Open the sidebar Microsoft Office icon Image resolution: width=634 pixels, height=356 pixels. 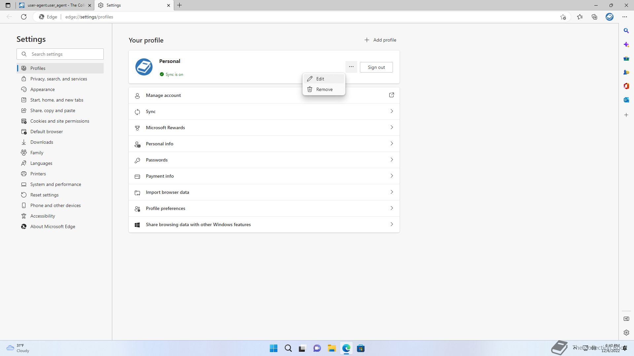(x=626, y=86)
